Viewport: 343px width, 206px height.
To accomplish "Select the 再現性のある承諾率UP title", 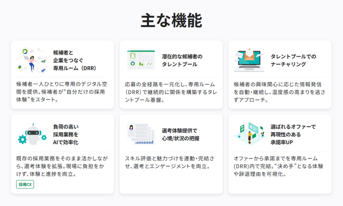I will click(x=293, y=134).
